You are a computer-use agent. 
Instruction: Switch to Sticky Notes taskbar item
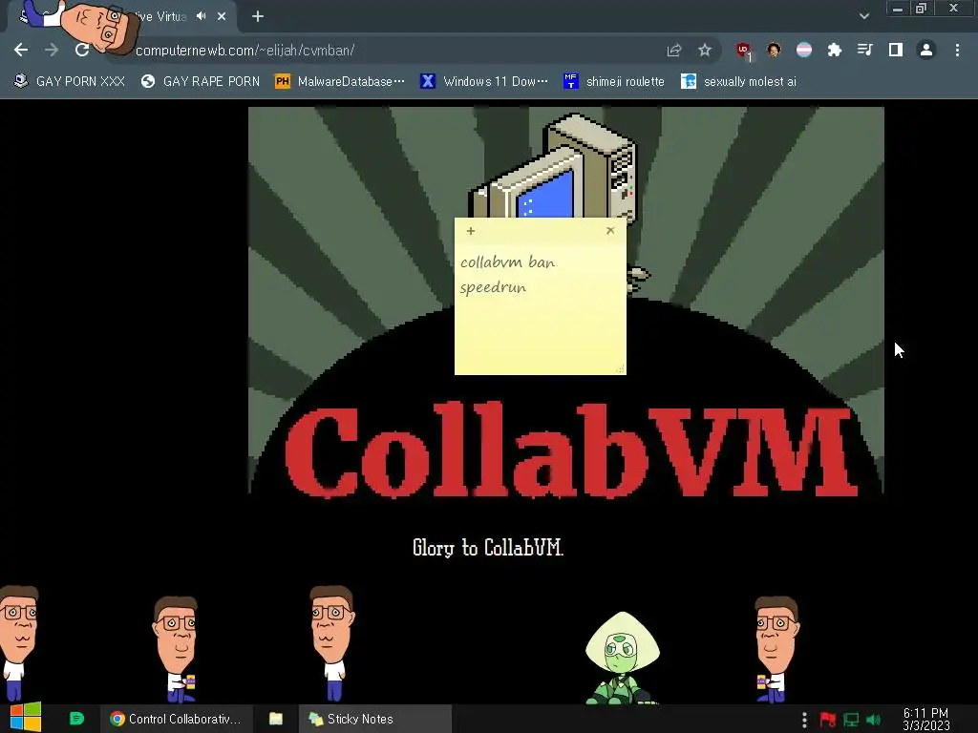pyautogui.click(x=374, y=719)
